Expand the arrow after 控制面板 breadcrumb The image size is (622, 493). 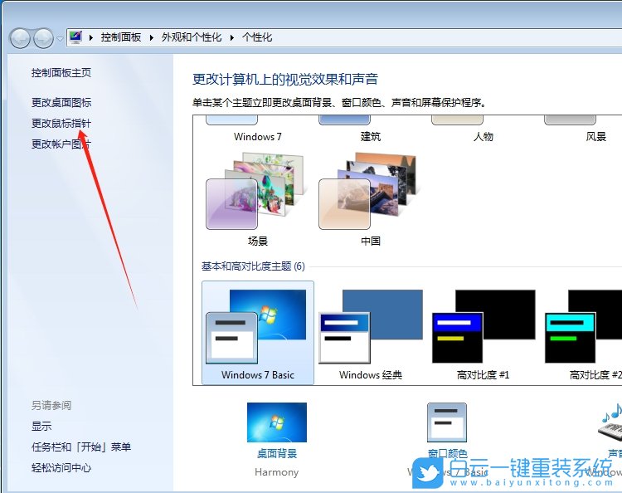tap(152, 37)
